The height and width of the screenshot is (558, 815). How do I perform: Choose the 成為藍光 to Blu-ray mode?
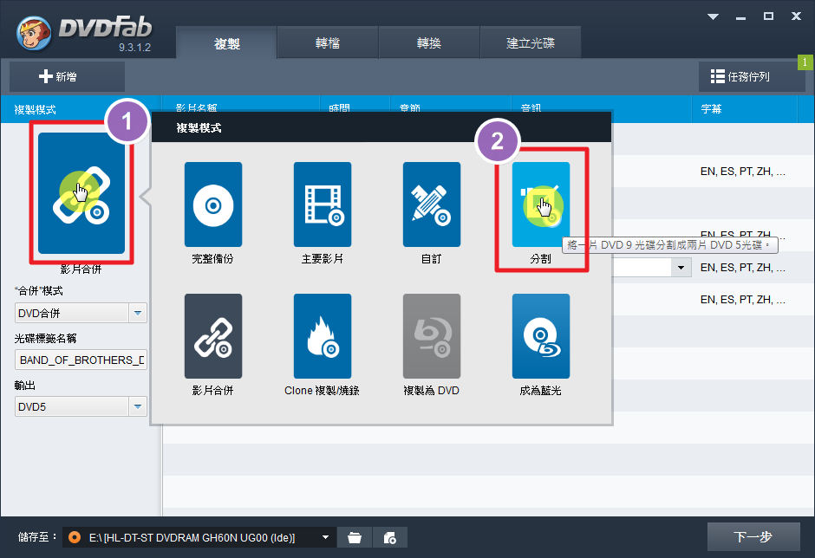coord(540,336)
